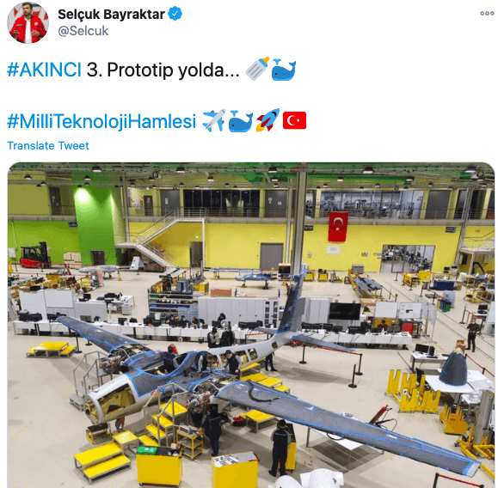The width and height of the screenshot is (498, 488).
Task: Click Translate Tweet
Action: tap(48, 146)
